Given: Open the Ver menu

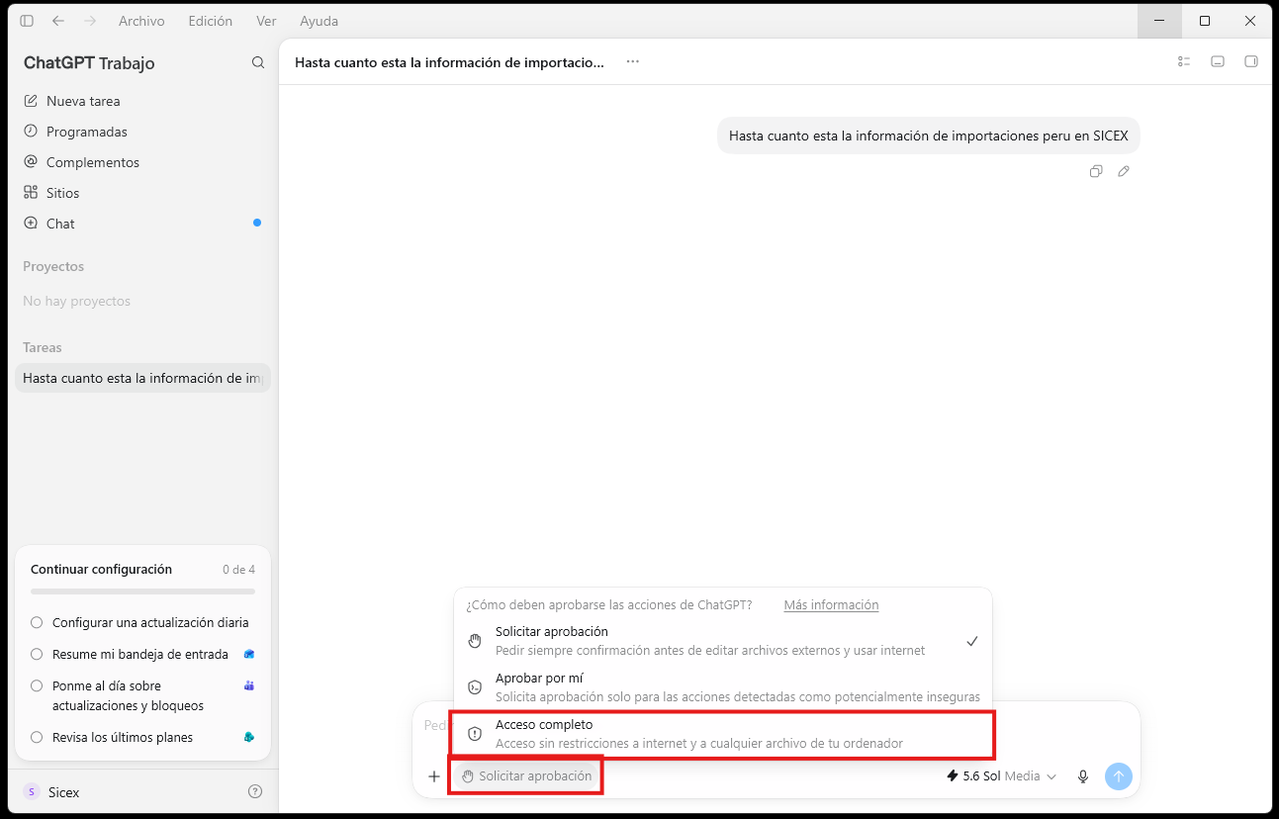Looking at the screenshot, I should pos(266,21).
